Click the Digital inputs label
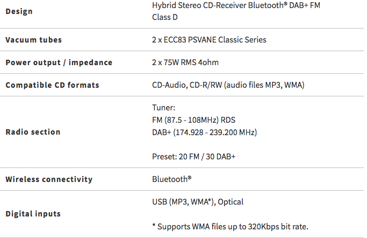Screen dimensions: 367x238 point(33,214)
